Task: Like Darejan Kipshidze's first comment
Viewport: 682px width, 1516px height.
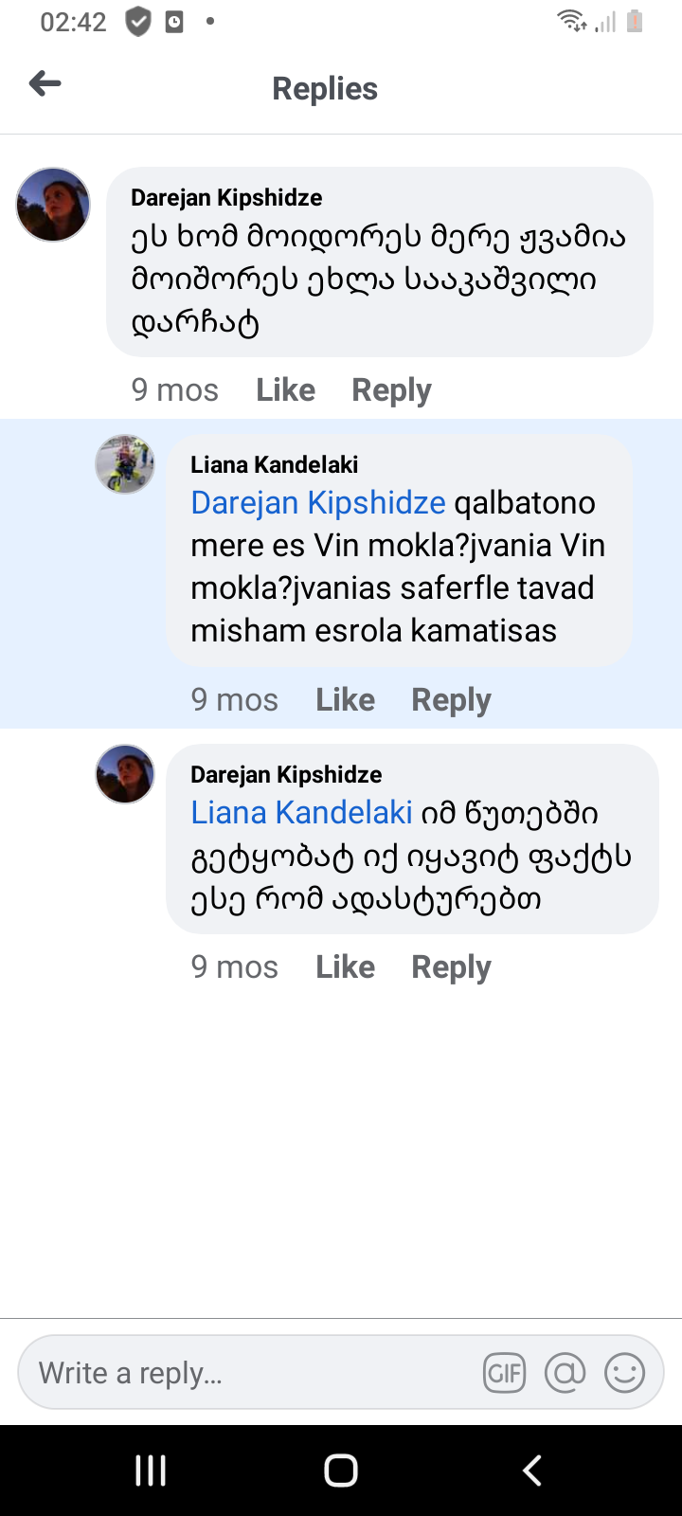Action: [x=285, y=389]
